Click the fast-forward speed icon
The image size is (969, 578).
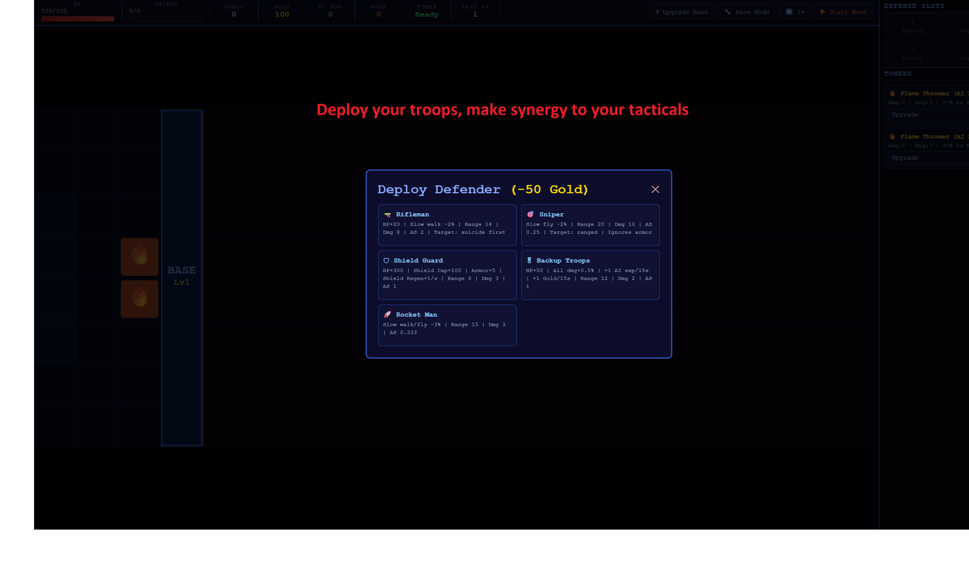789,12
